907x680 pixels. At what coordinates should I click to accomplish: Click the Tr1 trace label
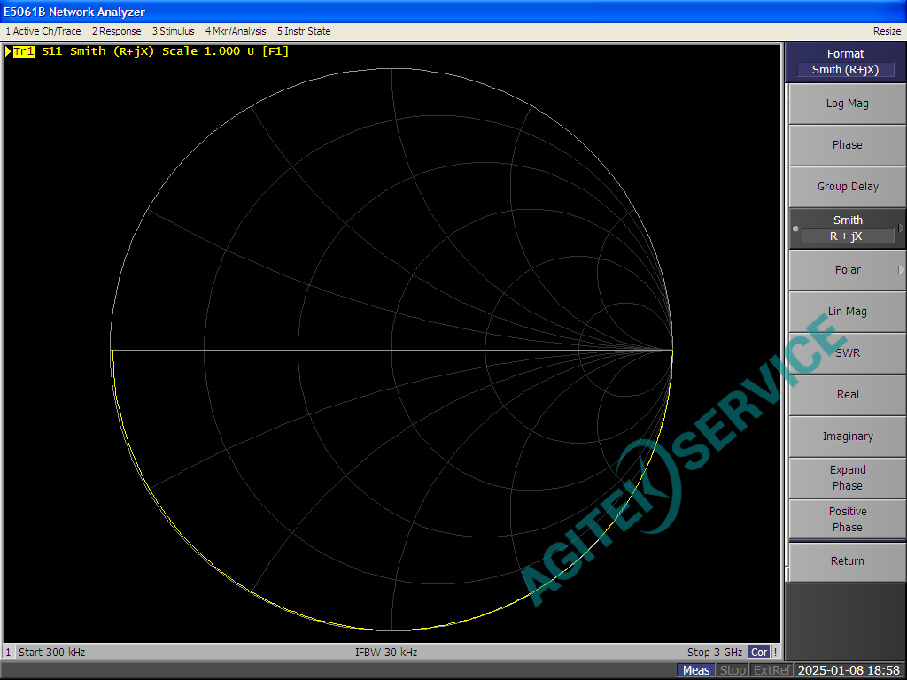pyautogui.click(x=24, y=51)
